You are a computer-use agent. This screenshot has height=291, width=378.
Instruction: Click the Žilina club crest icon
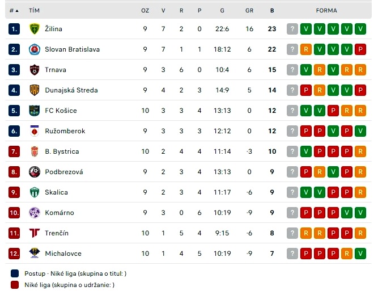(34, 29)
